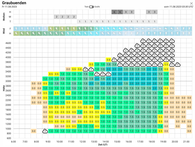Click the cloud icon at 14:30 in the 3800–4000 row

114,60
